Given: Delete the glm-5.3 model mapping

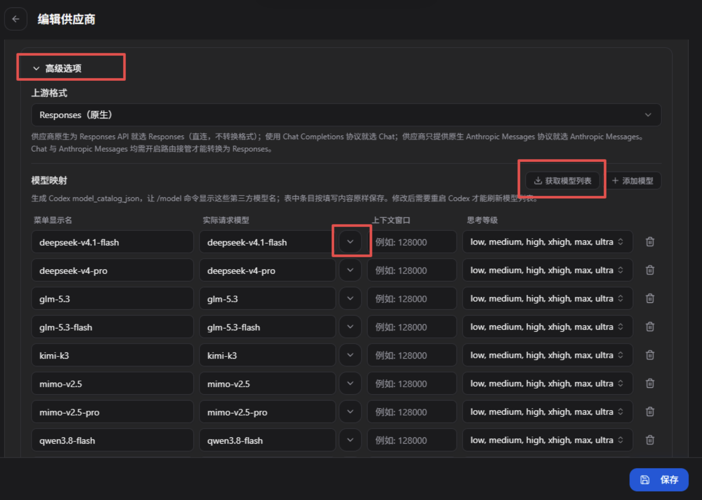Looking at the screenshot, I should [650, 299].
